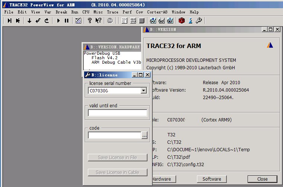Click the Flash V4.2 line

[105, 58]
